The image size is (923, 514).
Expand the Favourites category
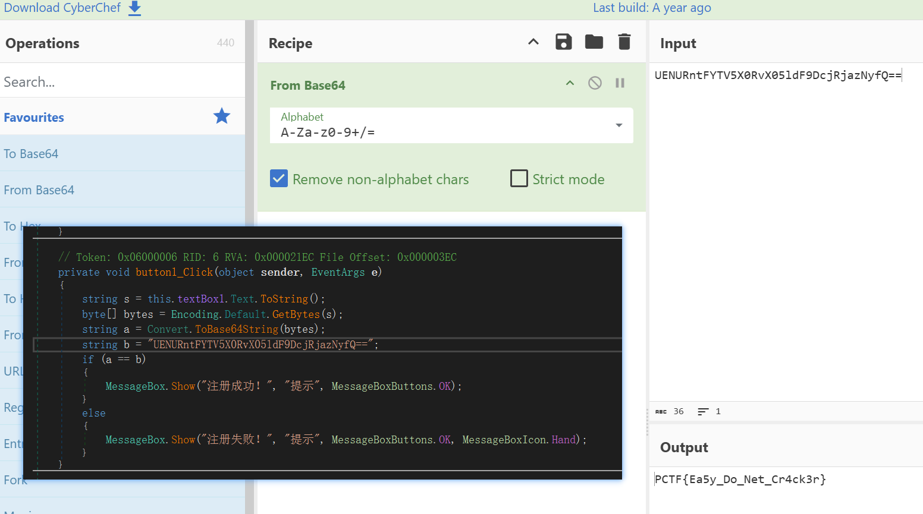click(34, 118)
